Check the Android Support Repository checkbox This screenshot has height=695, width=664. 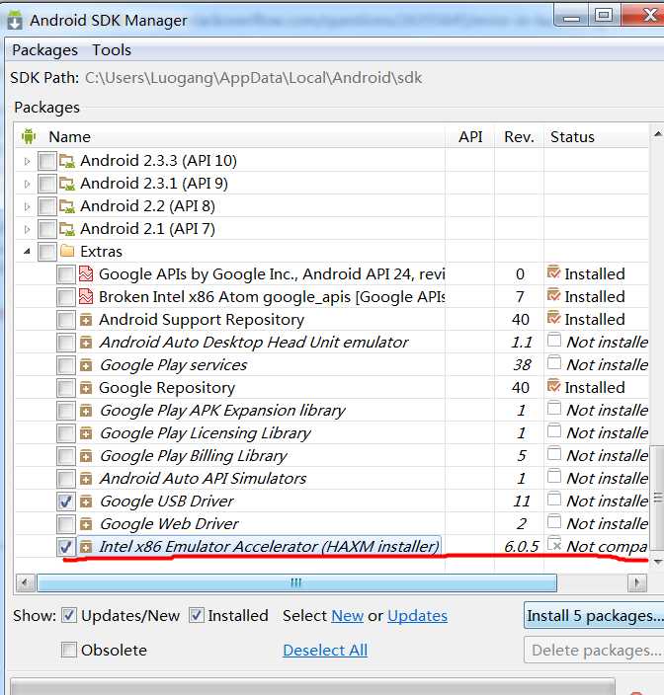[65, 320]
